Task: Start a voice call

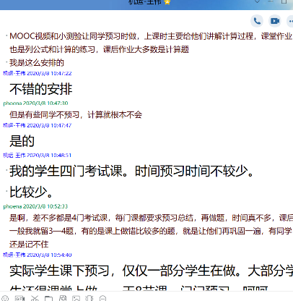Action: (x=257, y=21)
